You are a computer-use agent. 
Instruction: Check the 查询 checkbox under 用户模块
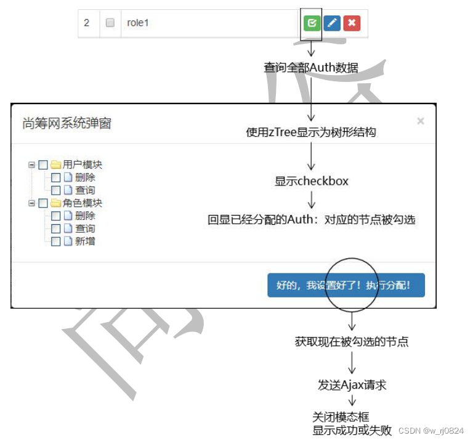[x=56, y=190]
